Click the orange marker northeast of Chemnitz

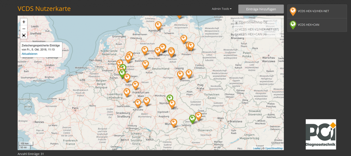pos(189,74)
